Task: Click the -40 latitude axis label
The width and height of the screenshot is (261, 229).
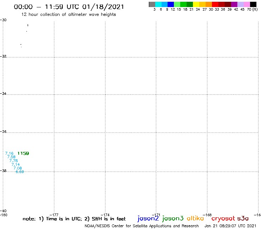Action: point(3,211)
